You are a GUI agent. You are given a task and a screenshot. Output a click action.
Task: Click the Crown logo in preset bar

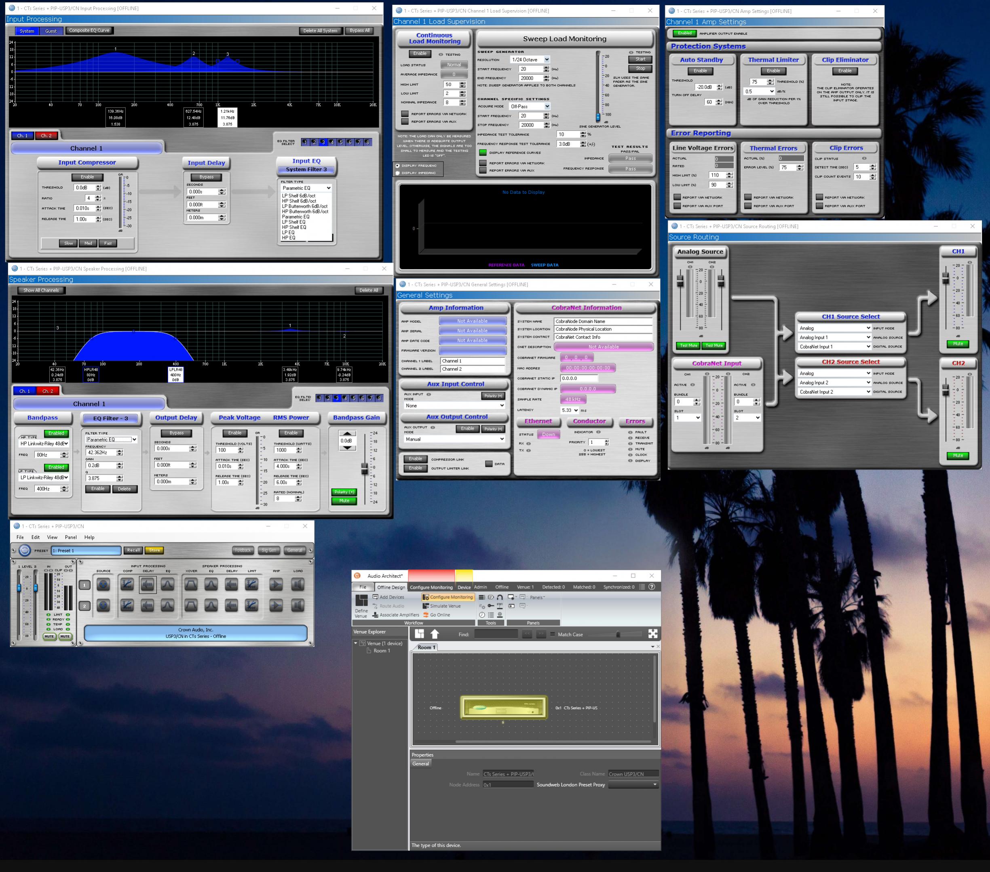[x=25, y=550]
